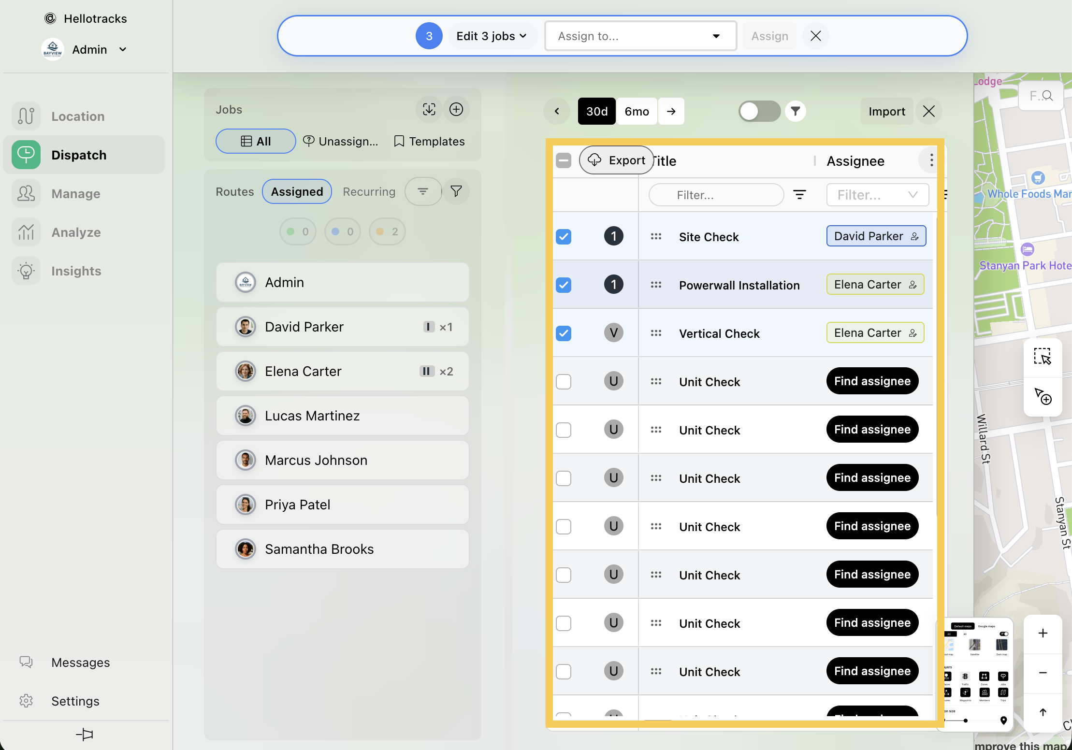Uncheck the Vertical Check job checkbox

[564, 333]
